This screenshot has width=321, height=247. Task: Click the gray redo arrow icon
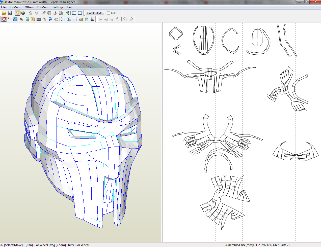tap(56, 19)
